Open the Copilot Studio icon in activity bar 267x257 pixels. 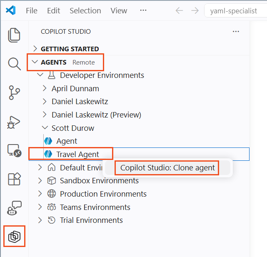14,237
